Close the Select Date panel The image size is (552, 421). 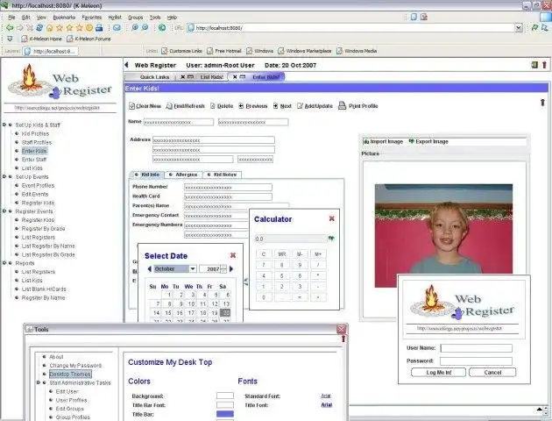pyautogui.click(x=233, y=255)
